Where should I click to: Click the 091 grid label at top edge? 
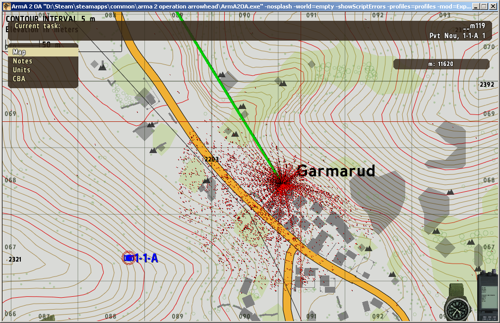(x=312, y=15)
